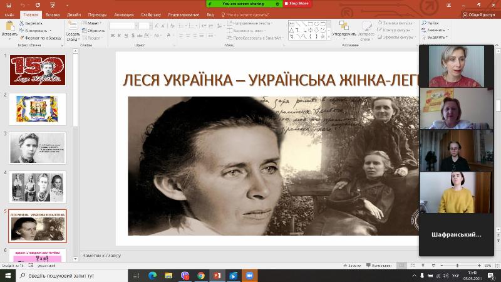Click the Общий доступ (Share) button
This screenshot has width=501, height=282.
[x=479, y=14]
